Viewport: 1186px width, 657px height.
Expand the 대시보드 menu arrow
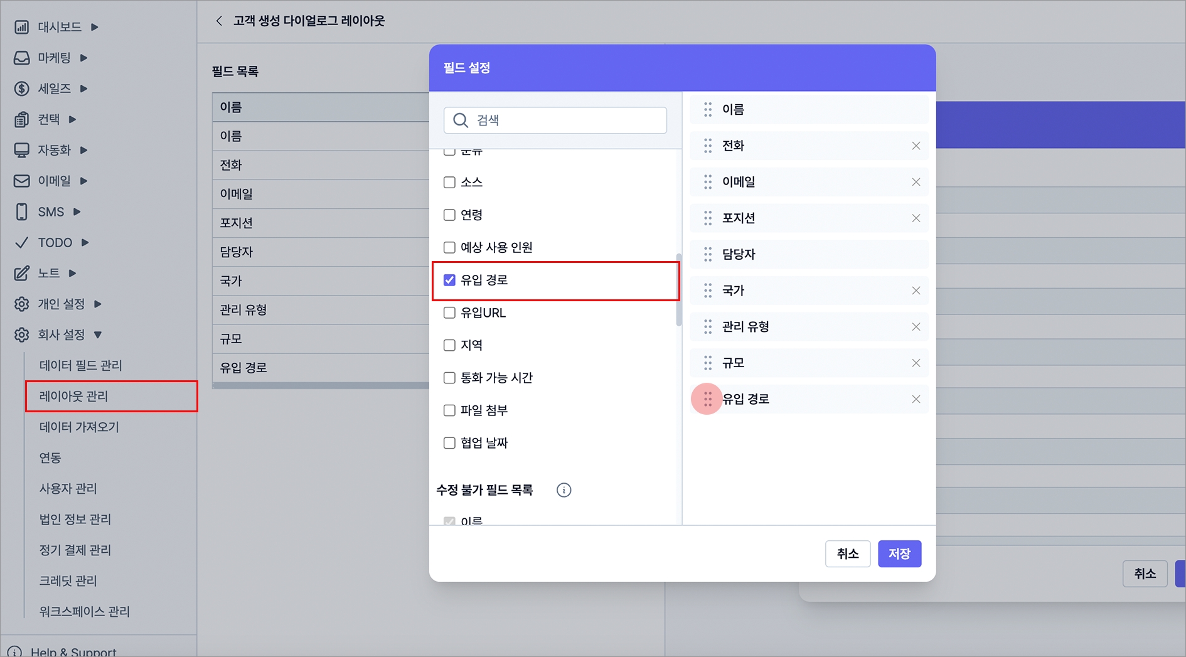[95, 27]
